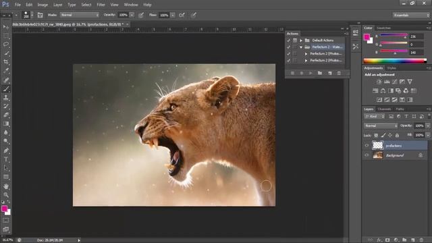Viewport: 432px width, 243px height.
Task: Open the Essentials workspace dropdown
Action: pos(411,15)
